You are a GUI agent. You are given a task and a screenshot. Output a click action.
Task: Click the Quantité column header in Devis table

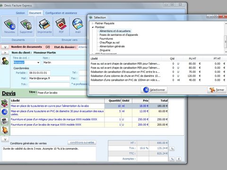113,101
